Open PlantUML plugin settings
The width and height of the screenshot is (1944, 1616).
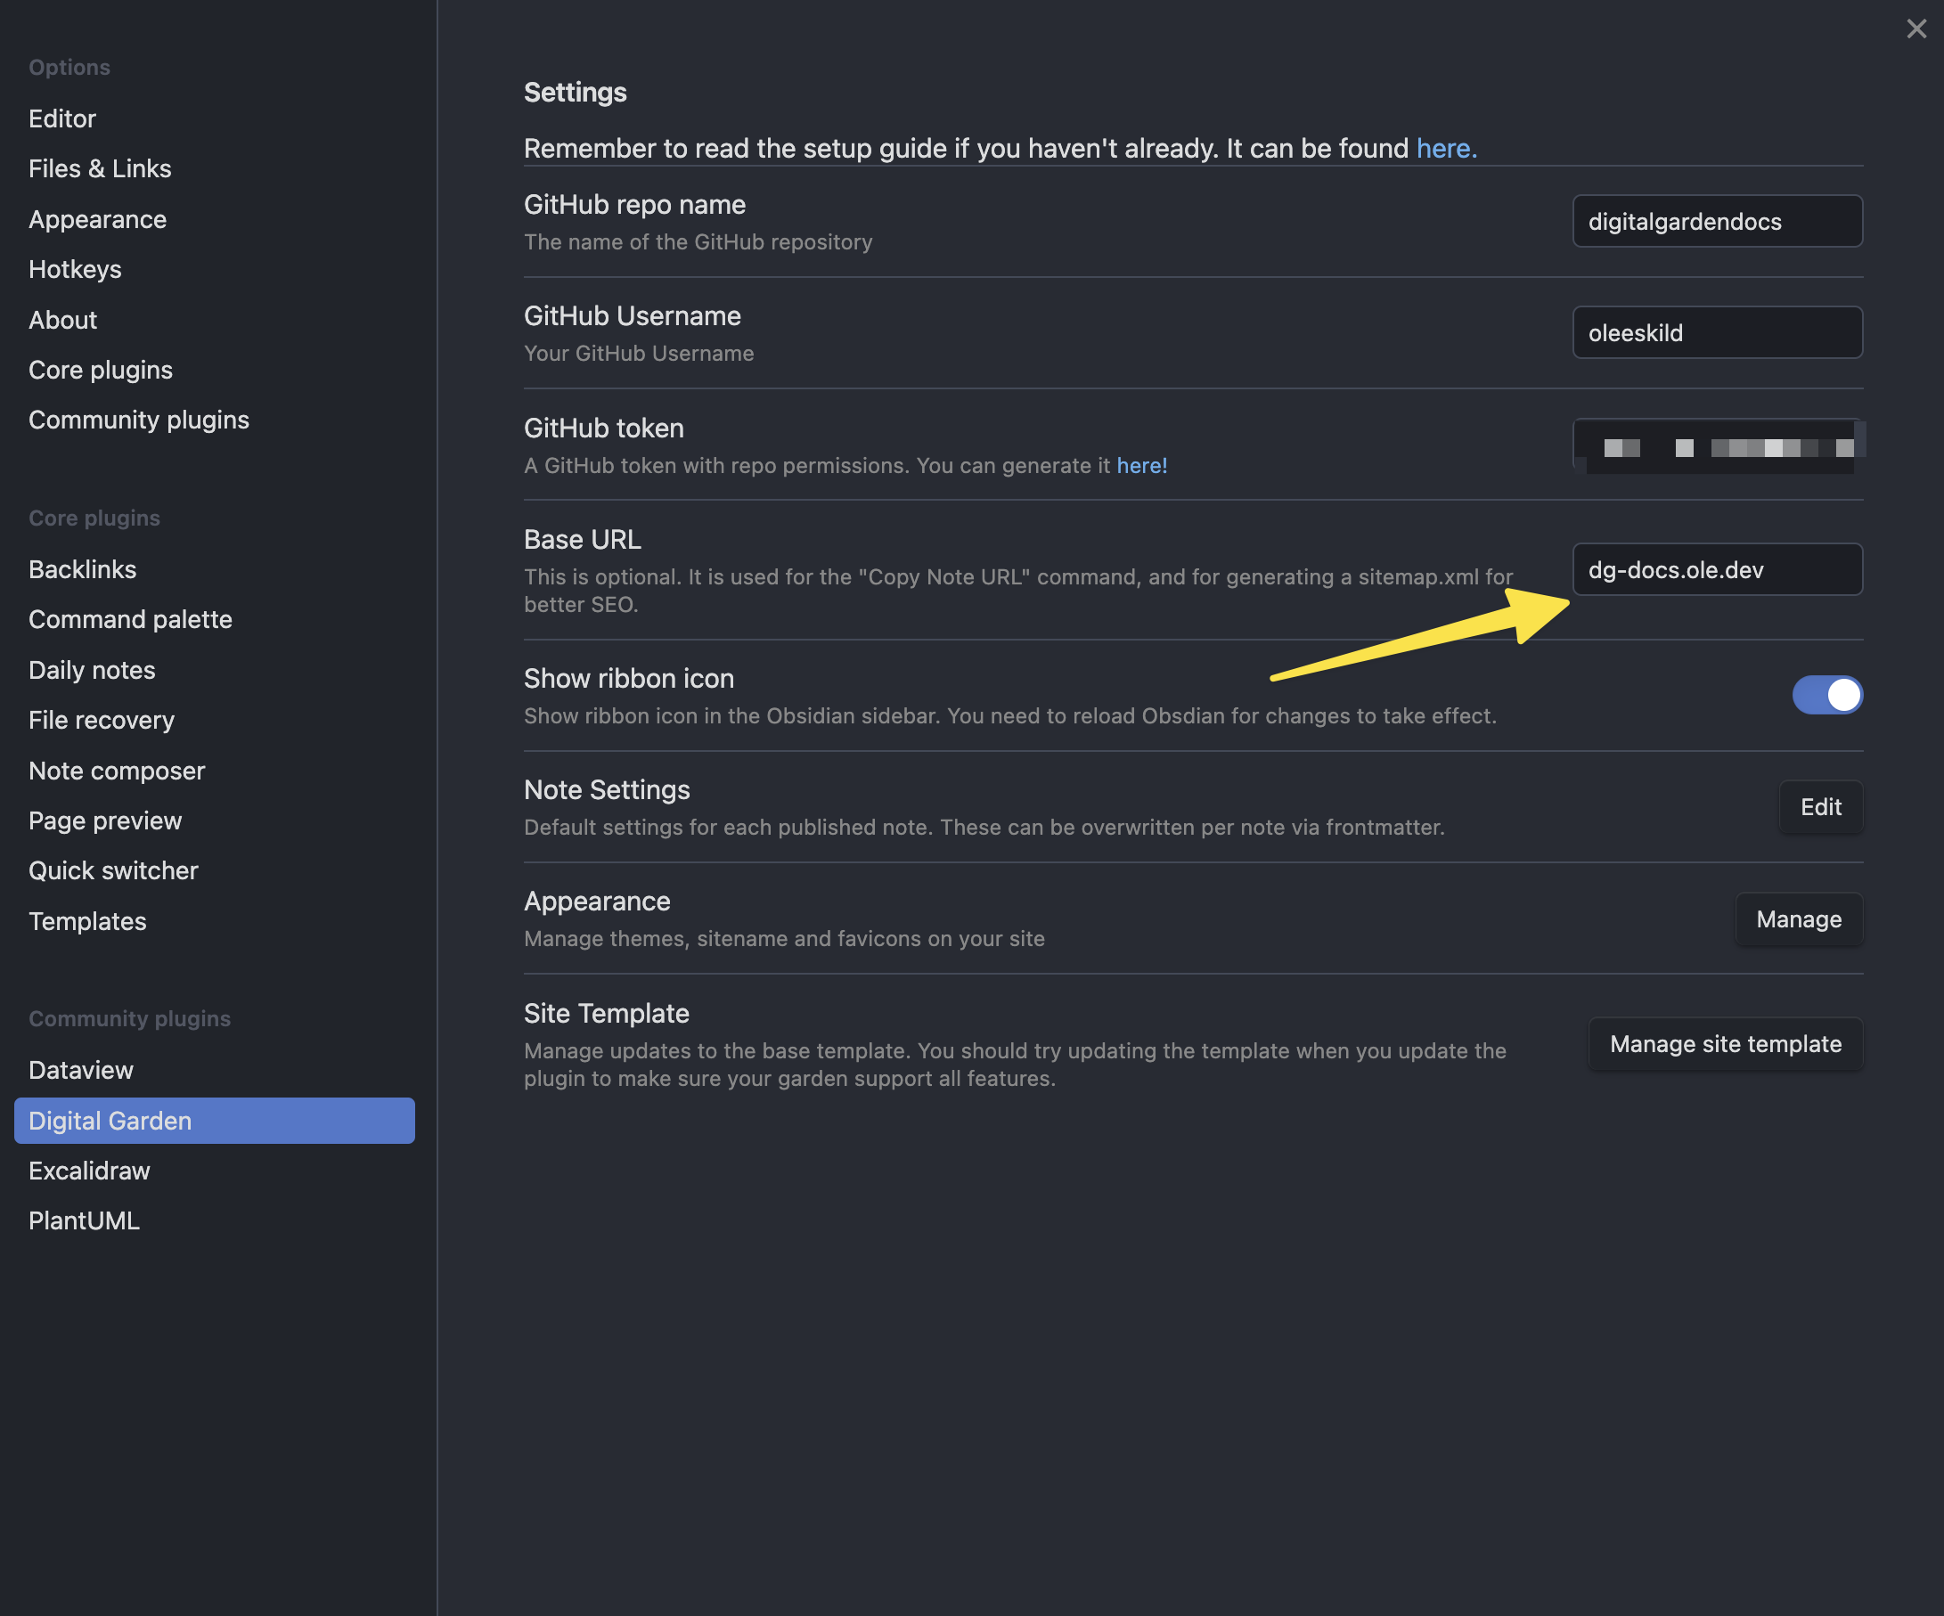coord(85,1220)
